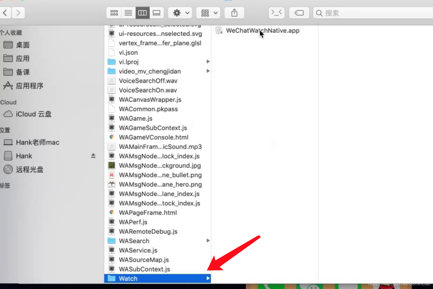433x289 pixels.
Task: Click the WeChatWatchNative.app icon
Action: click(x=219, y=30)
